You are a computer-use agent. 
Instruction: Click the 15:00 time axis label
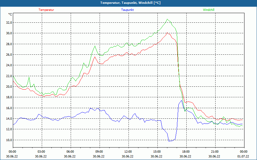157,152
